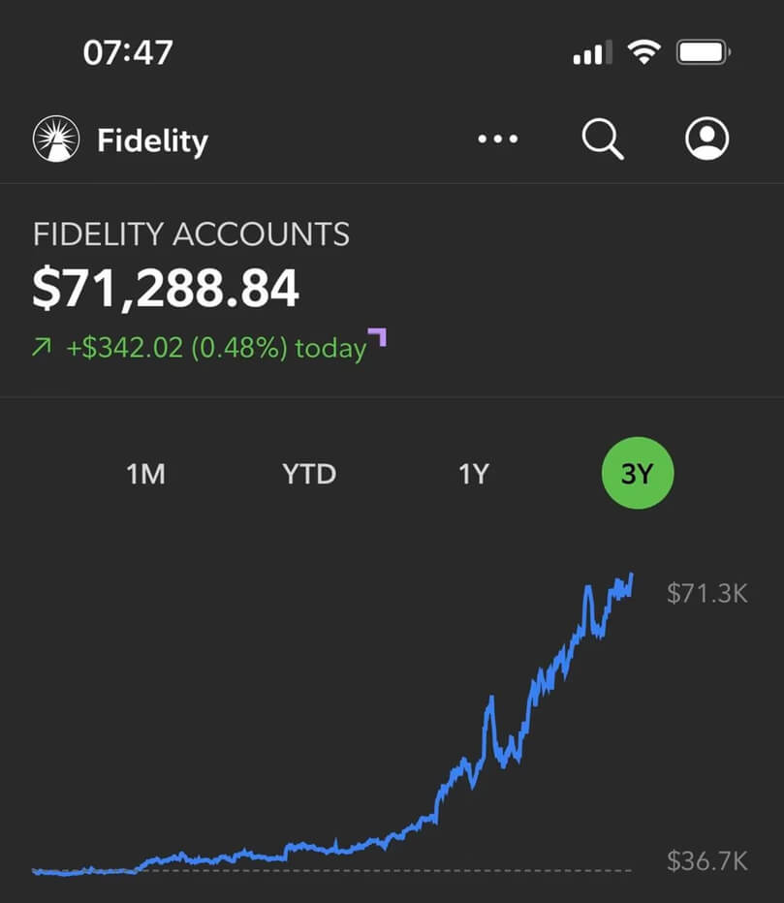The width and height of the screenshot is (784, 903).
Task: Tap the purple corner marker next to today
Action: point(378,337)
